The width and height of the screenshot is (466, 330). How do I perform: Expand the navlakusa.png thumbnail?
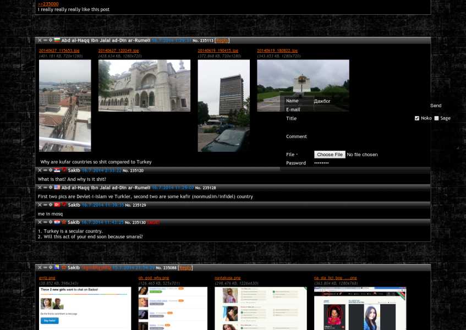261,309
